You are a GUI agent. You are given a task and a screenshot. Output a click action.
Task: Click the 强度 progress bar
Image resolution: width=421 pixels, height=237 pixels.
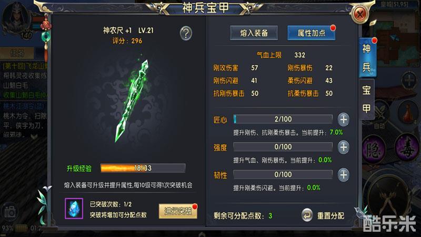[283, 147]
